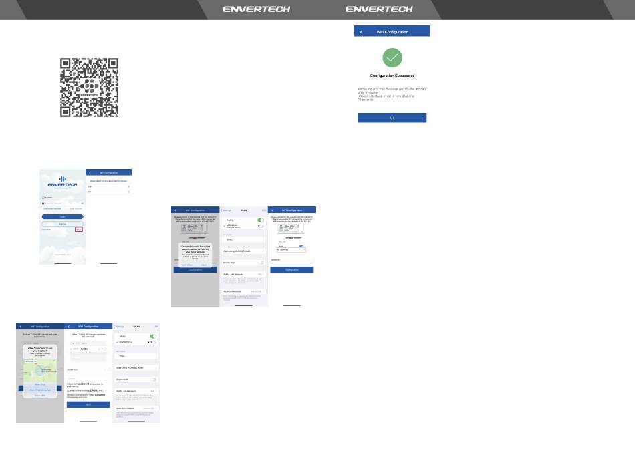Tap the info icon beside ENVERTECH network

click(156, 343)
